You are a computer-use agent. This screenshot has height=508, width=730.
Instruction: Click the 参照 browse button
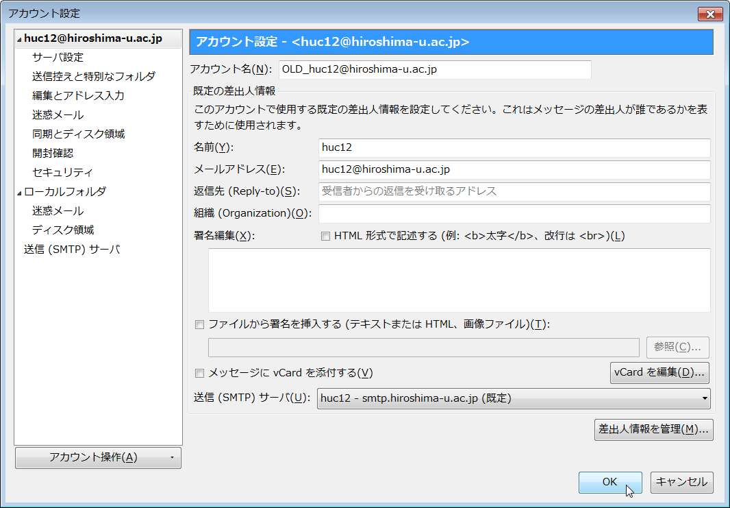click(677, 347)
